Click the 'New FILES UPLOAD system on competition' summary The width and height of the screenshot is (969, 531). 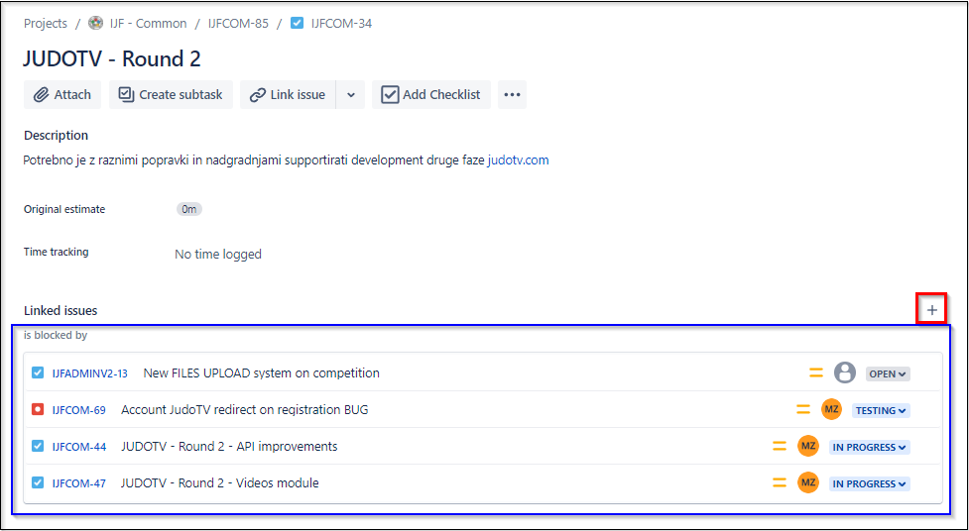point(262,372)
